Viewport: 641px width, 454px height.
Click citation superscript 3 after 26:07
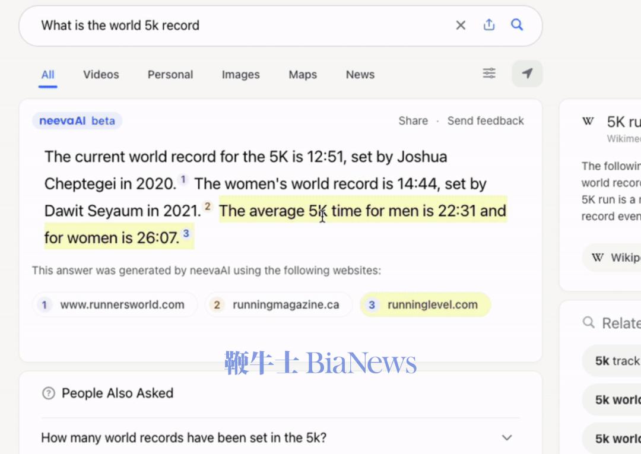186,233
